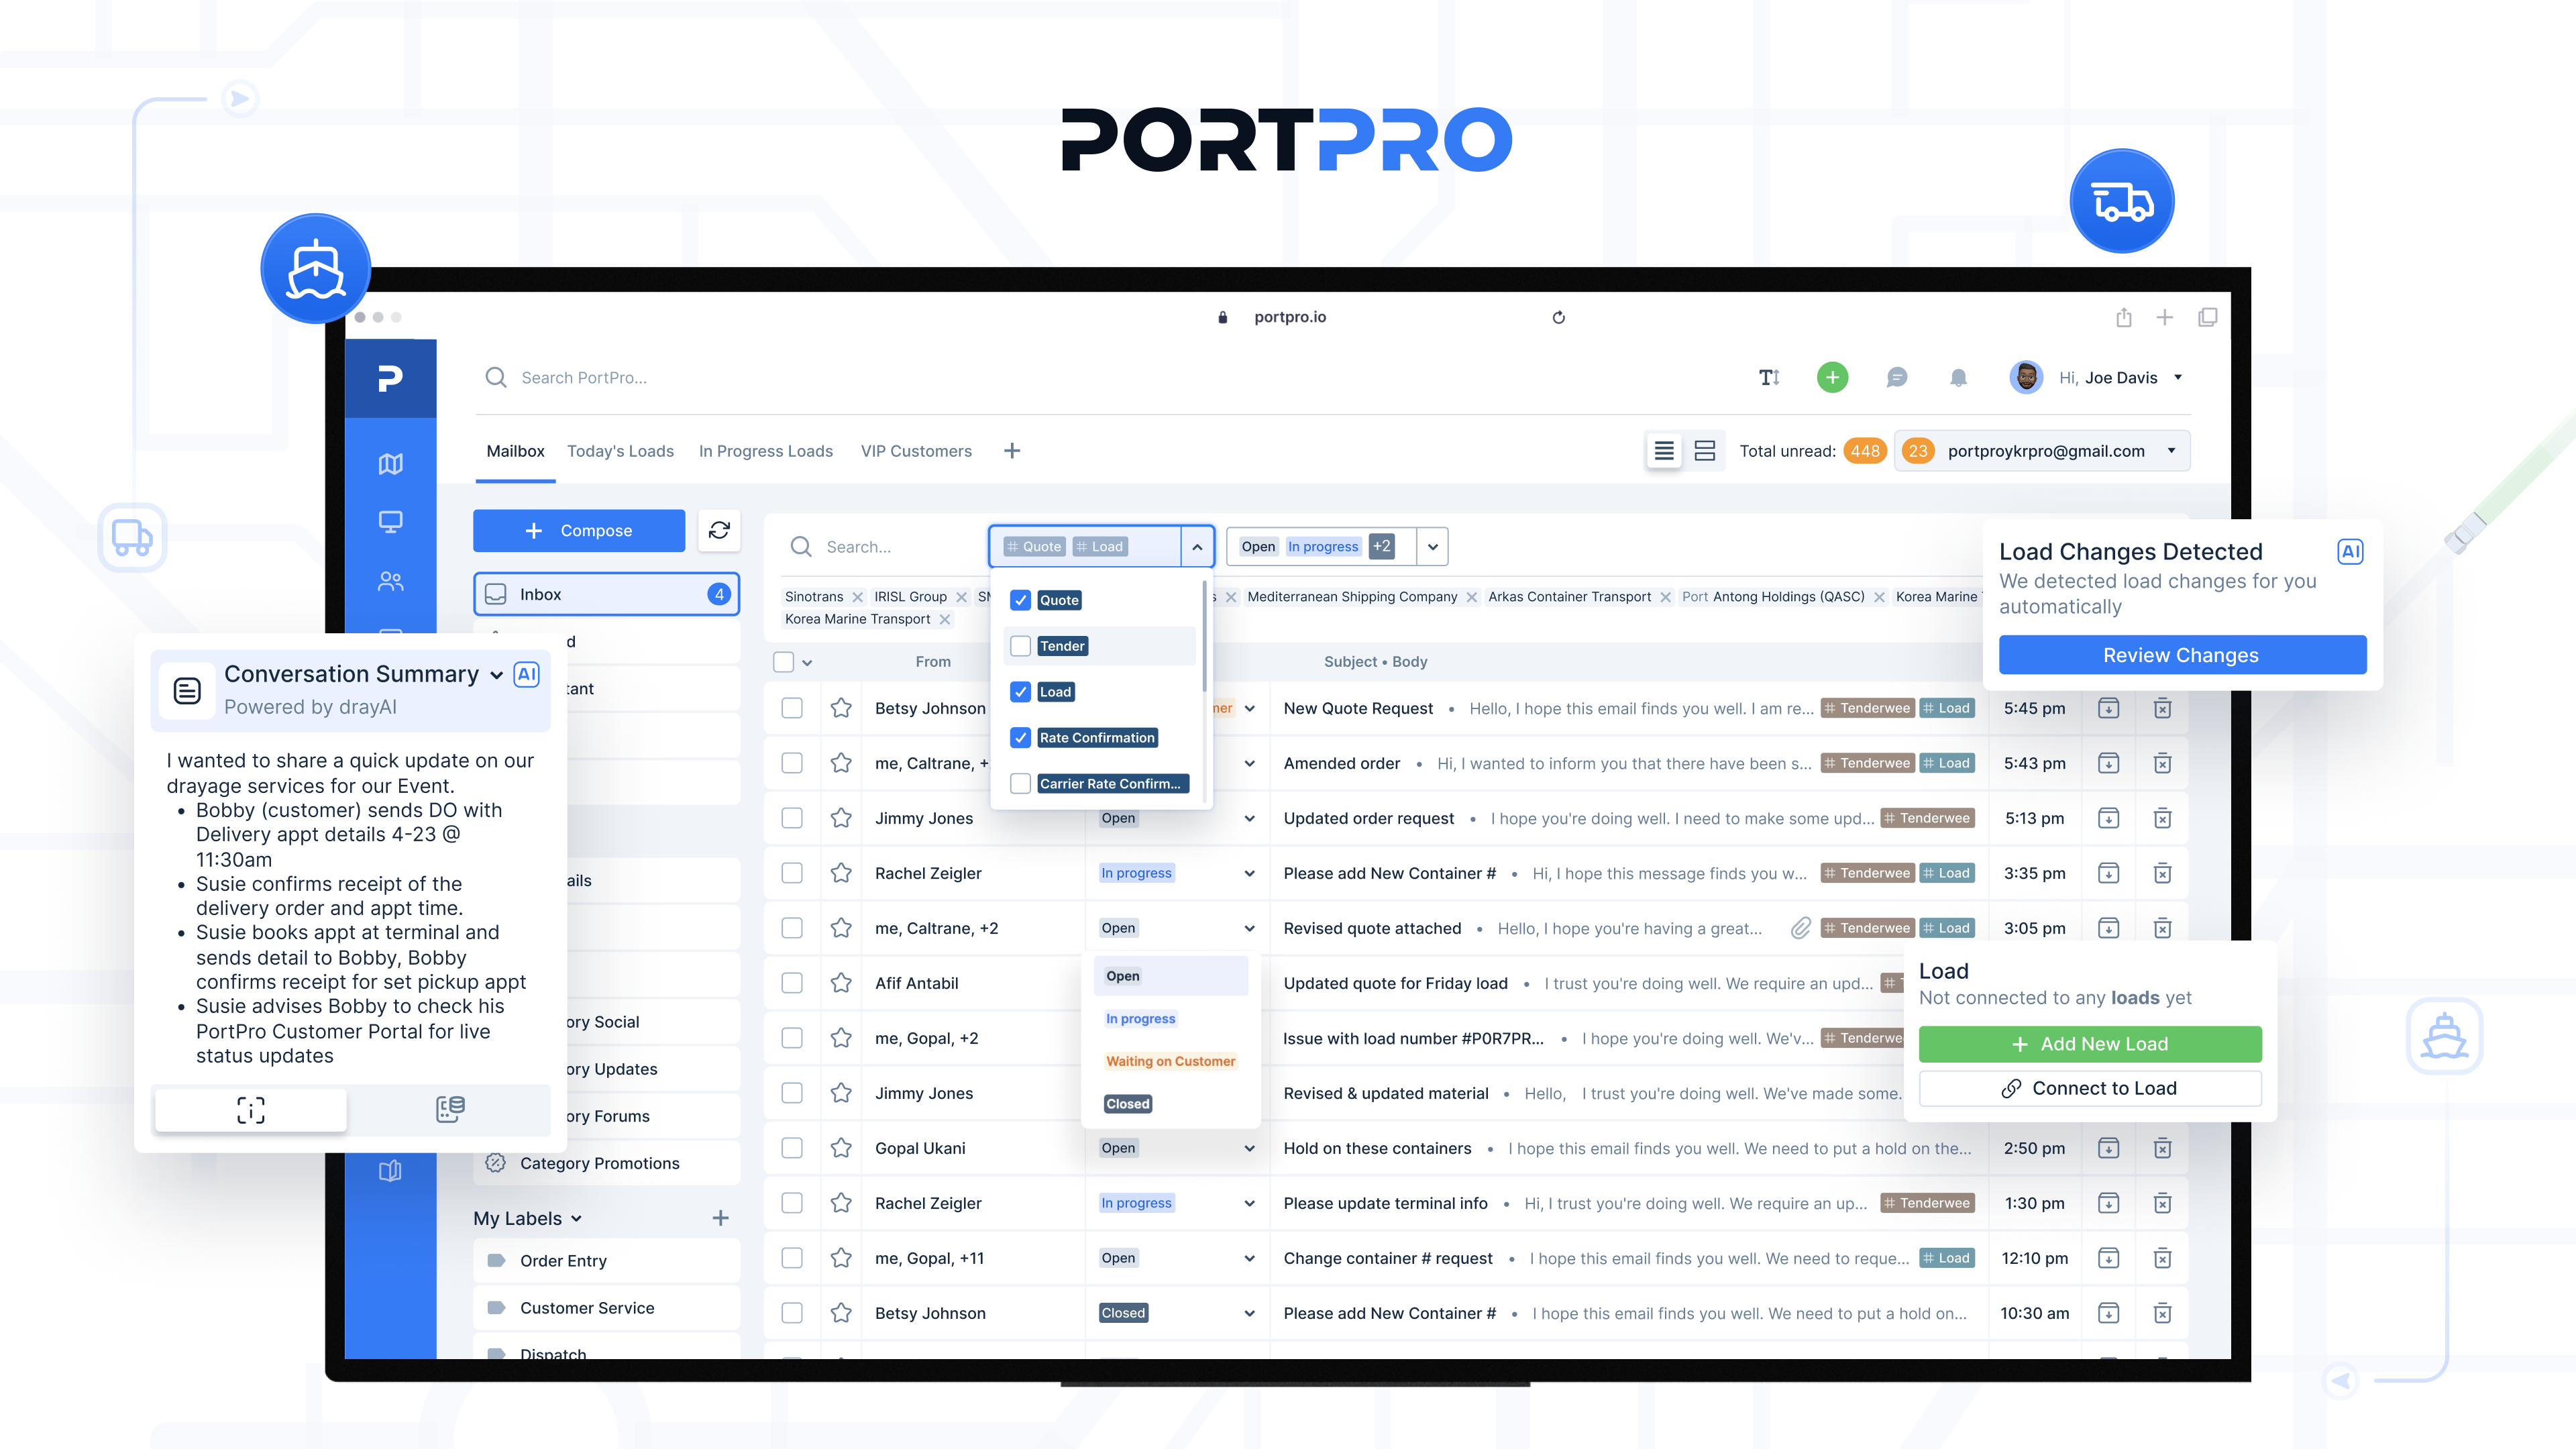
Task: Select the Rachel Zeigler 3:35 pm email checkbox
Action: point(792,873)
